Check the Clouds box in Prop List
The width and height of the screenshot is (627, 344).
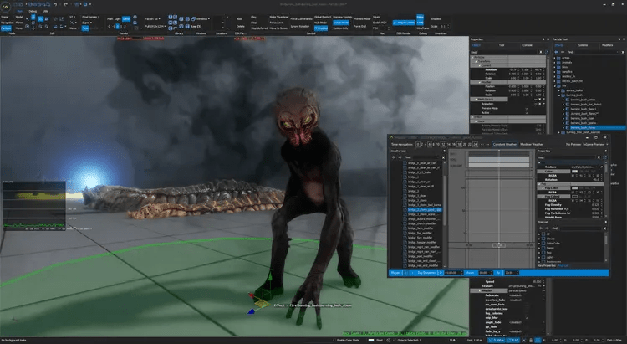coord(543,239)
